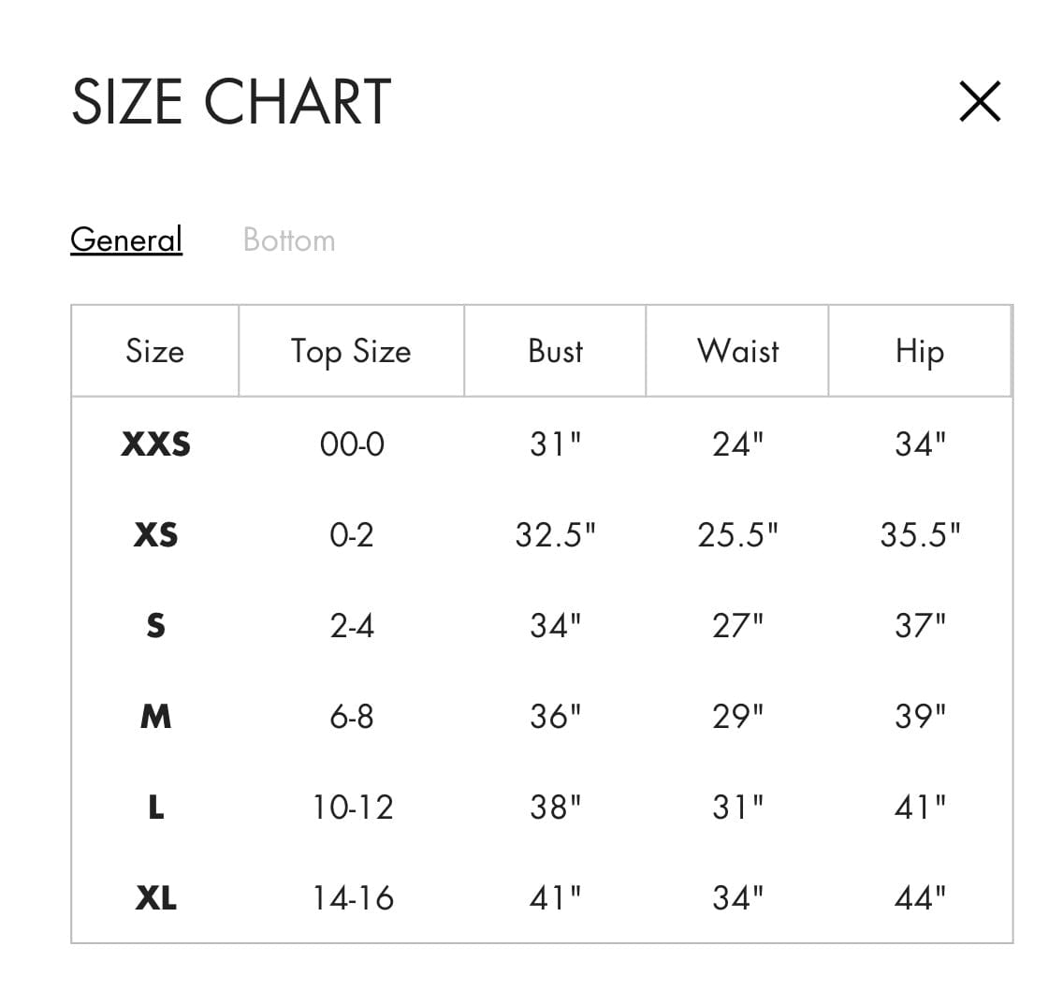Image resolution: width=1063 pixels, height=990 pixels.
Task: Select the XXS size row label
Action: (155, 444)
